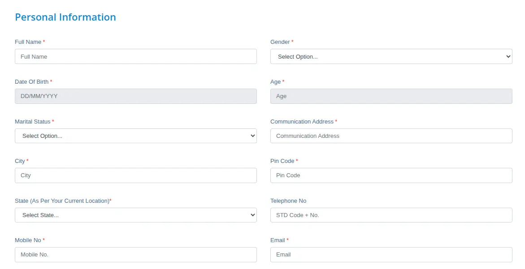Click inside the Full Name input field
Image resolution: width=525 pixels, height=269 pixels.
coord(135,56)
